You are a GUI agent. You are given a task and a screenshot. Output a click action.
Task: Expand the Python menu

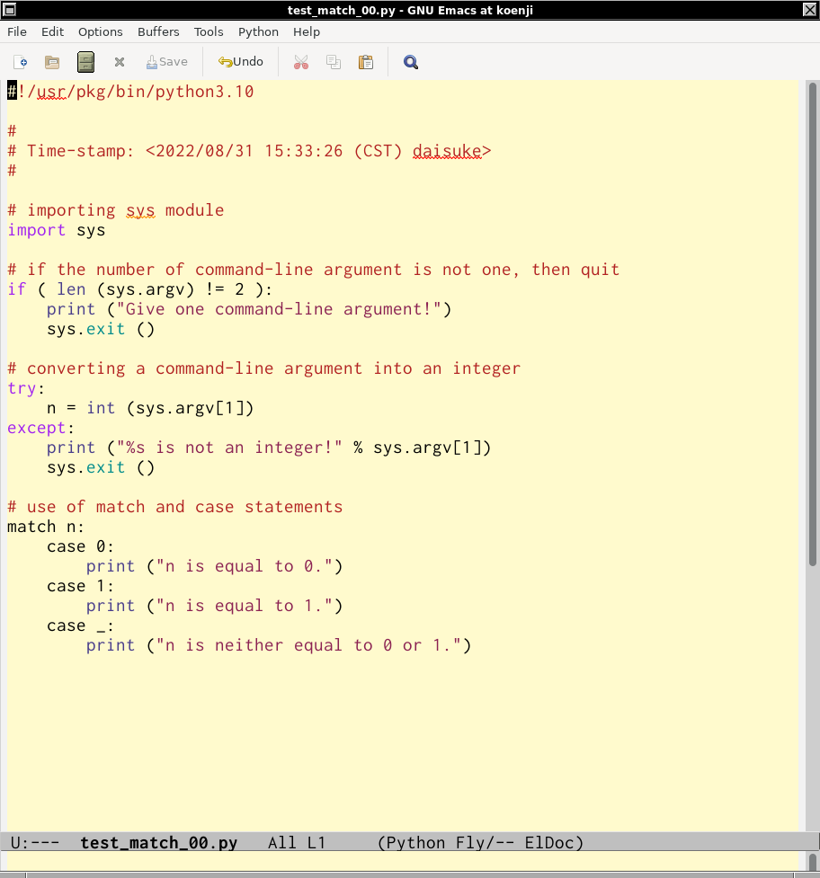click(x=258, y=31)
